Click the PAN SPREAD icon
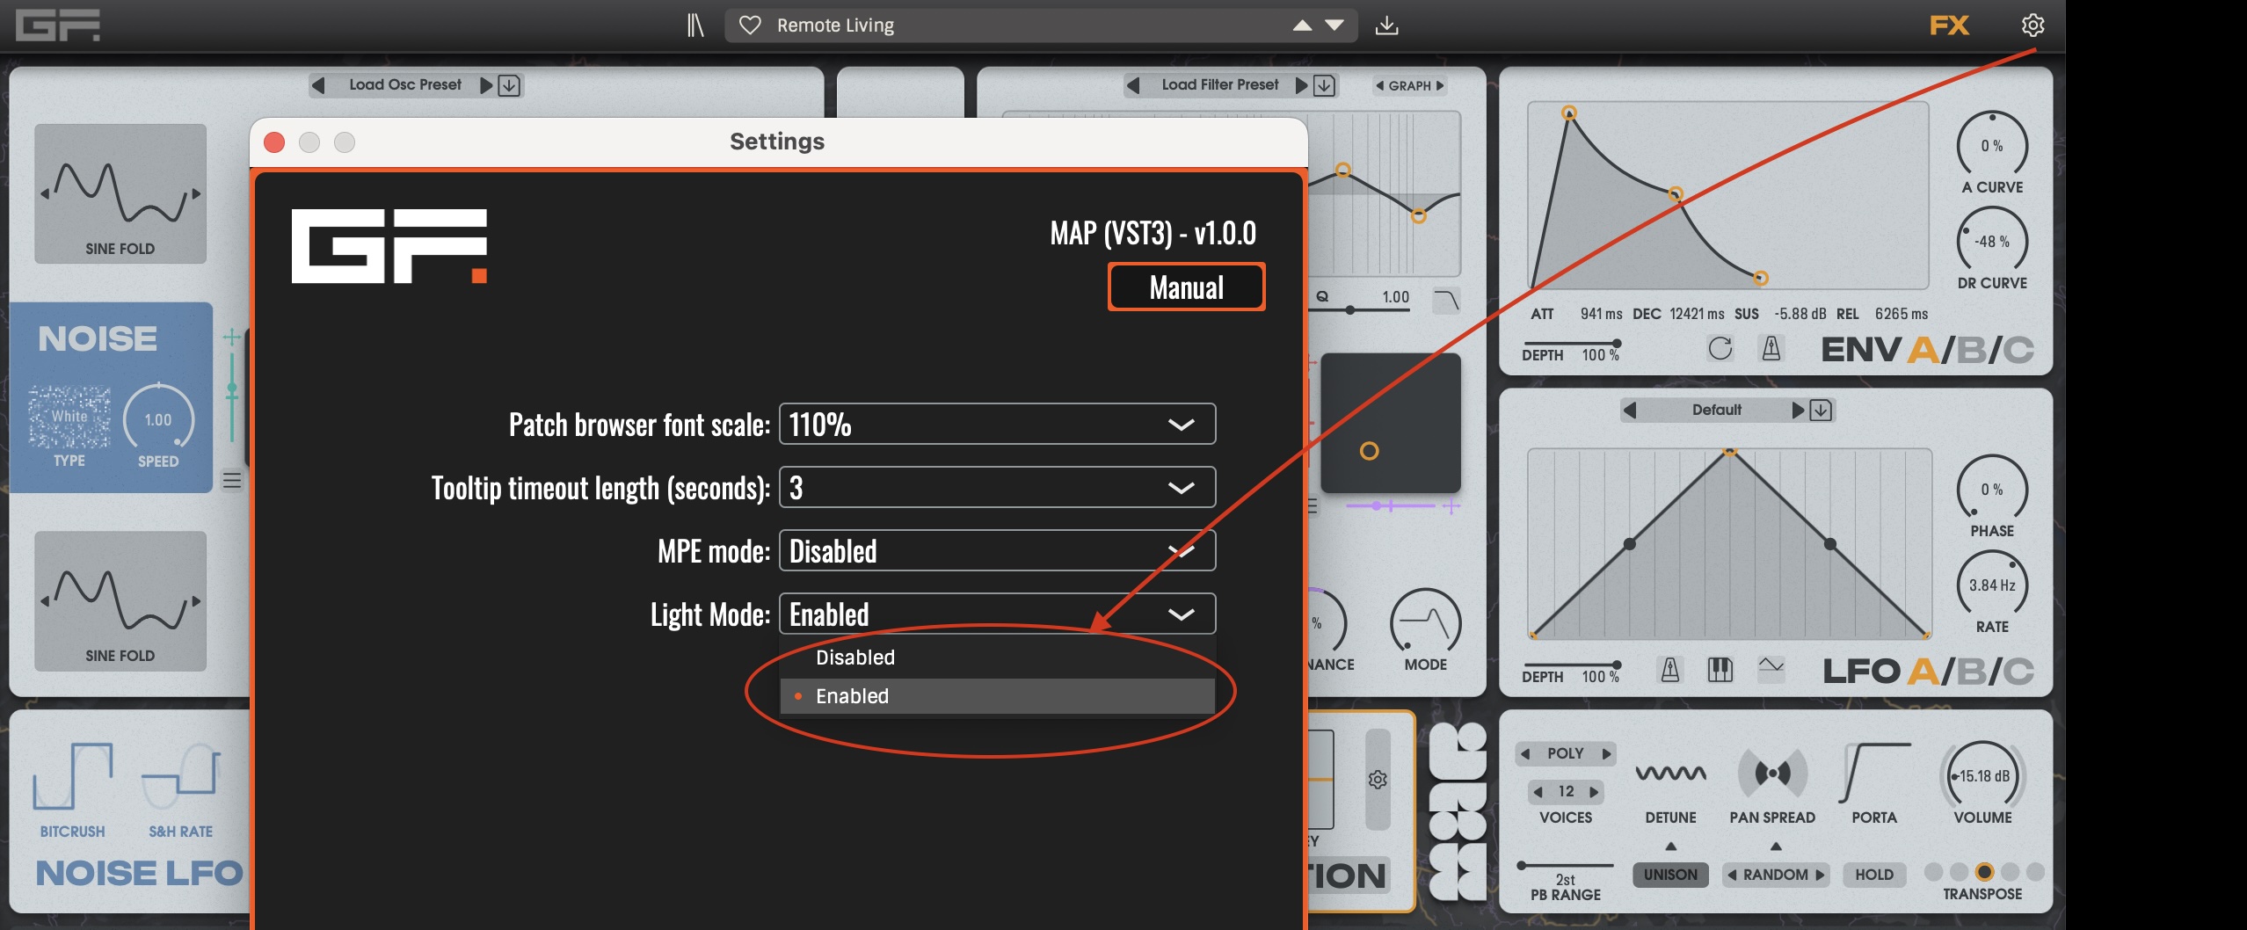Image resolution: width=2247 pixels, height=930 pixels. click(1772, 774)
